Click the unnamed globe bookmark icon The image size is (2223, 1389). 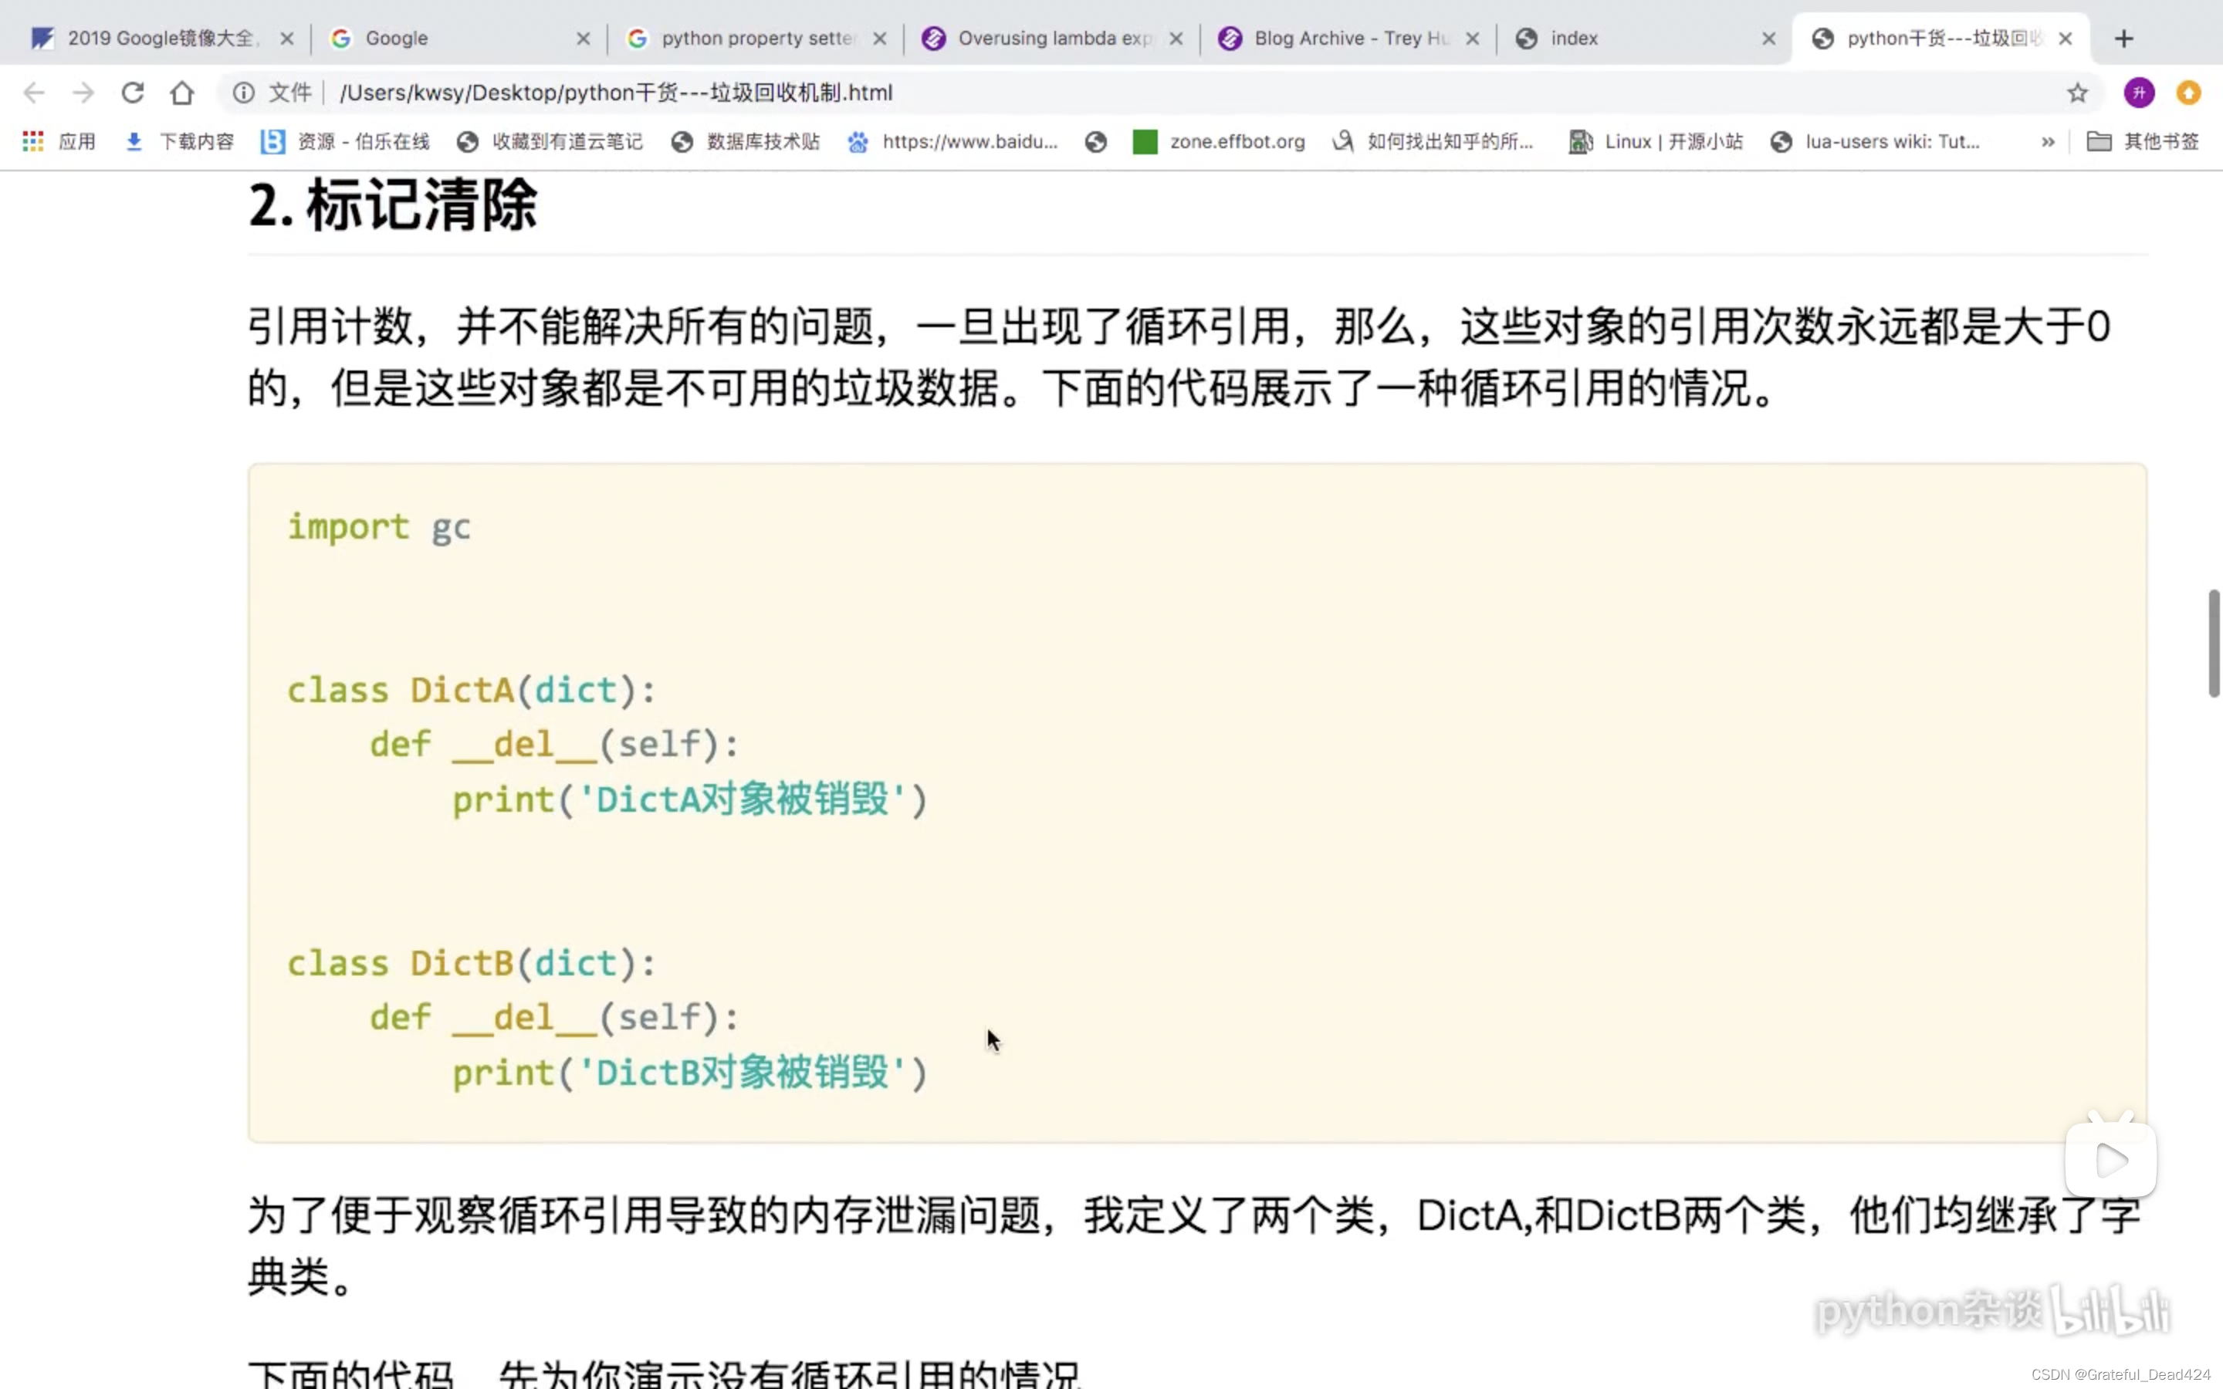point(1095,141)
